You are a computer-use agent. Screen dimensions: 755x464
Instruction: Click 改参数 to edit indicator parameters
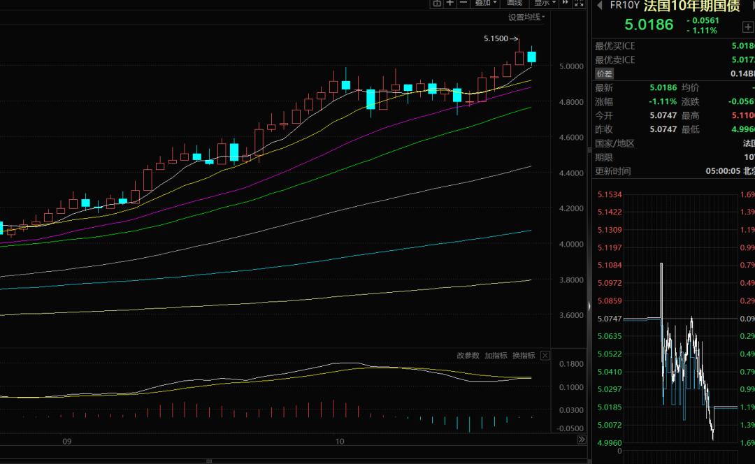coord(468,356)
